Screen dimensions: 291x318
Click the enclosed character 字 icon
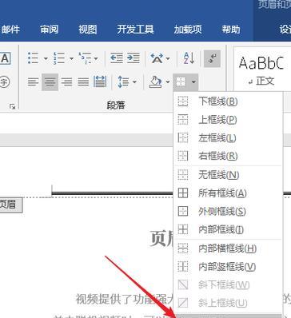tap(5, 81)
